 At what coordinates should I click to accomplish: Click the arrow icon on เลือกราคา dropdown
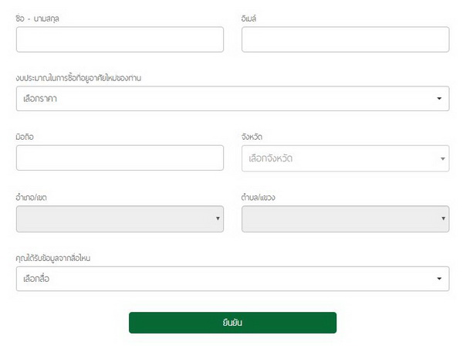click(439, 99)
